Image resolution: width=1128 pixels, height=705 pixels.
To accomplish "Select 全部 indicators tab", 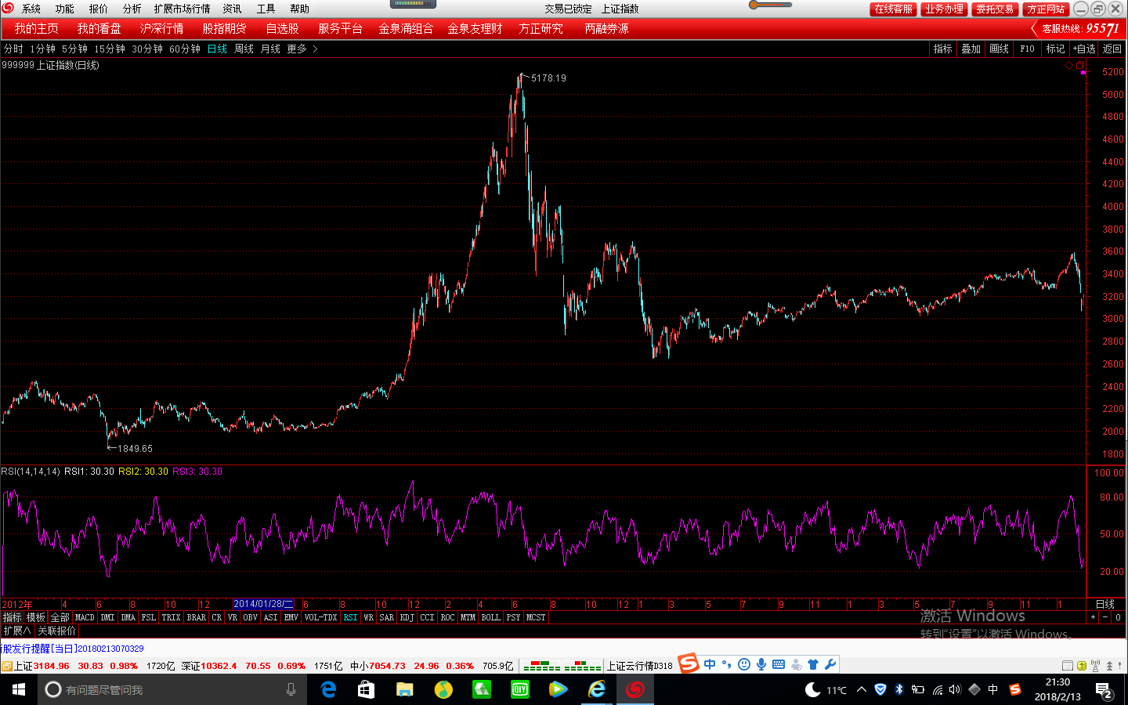I will point(60,617).
